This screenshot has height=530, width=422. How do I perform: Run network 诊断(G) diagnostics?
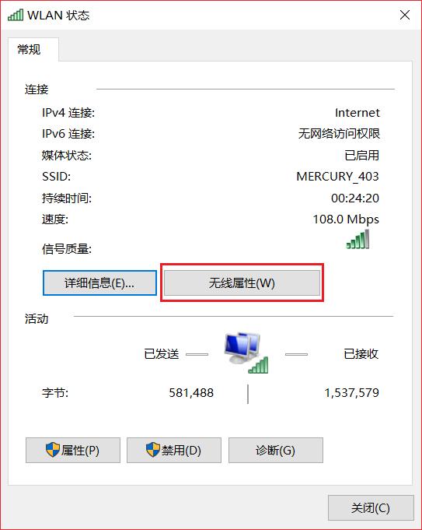click(x=275, y=451)
